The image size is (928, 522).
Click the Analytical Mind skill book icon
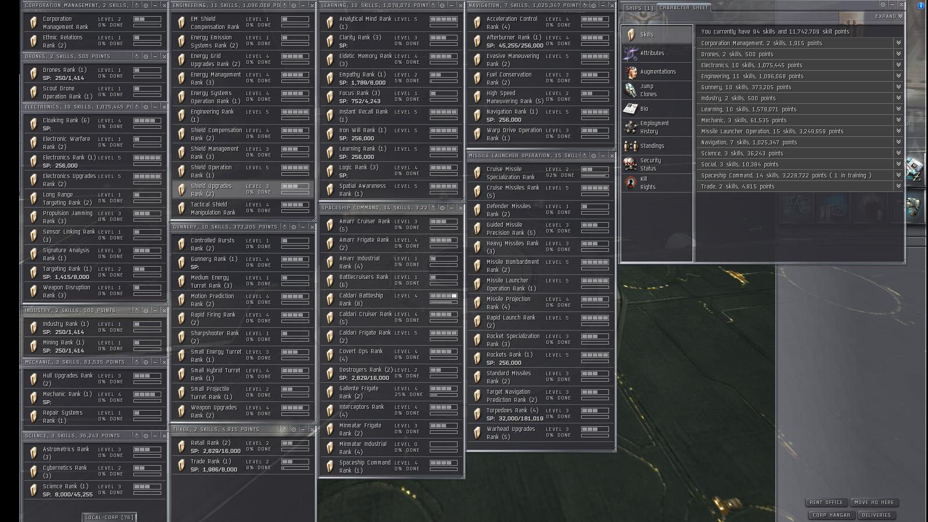[x=329, y=23]
